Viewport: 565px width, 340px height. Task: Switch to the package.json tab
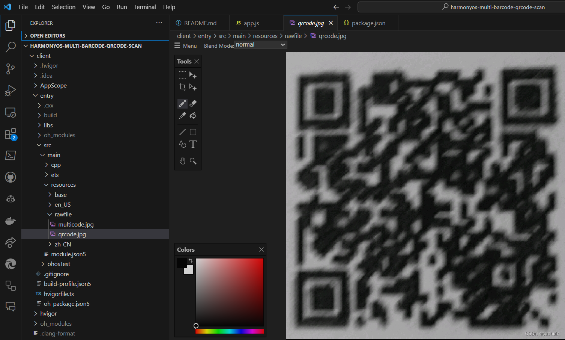tap(368, 23)
